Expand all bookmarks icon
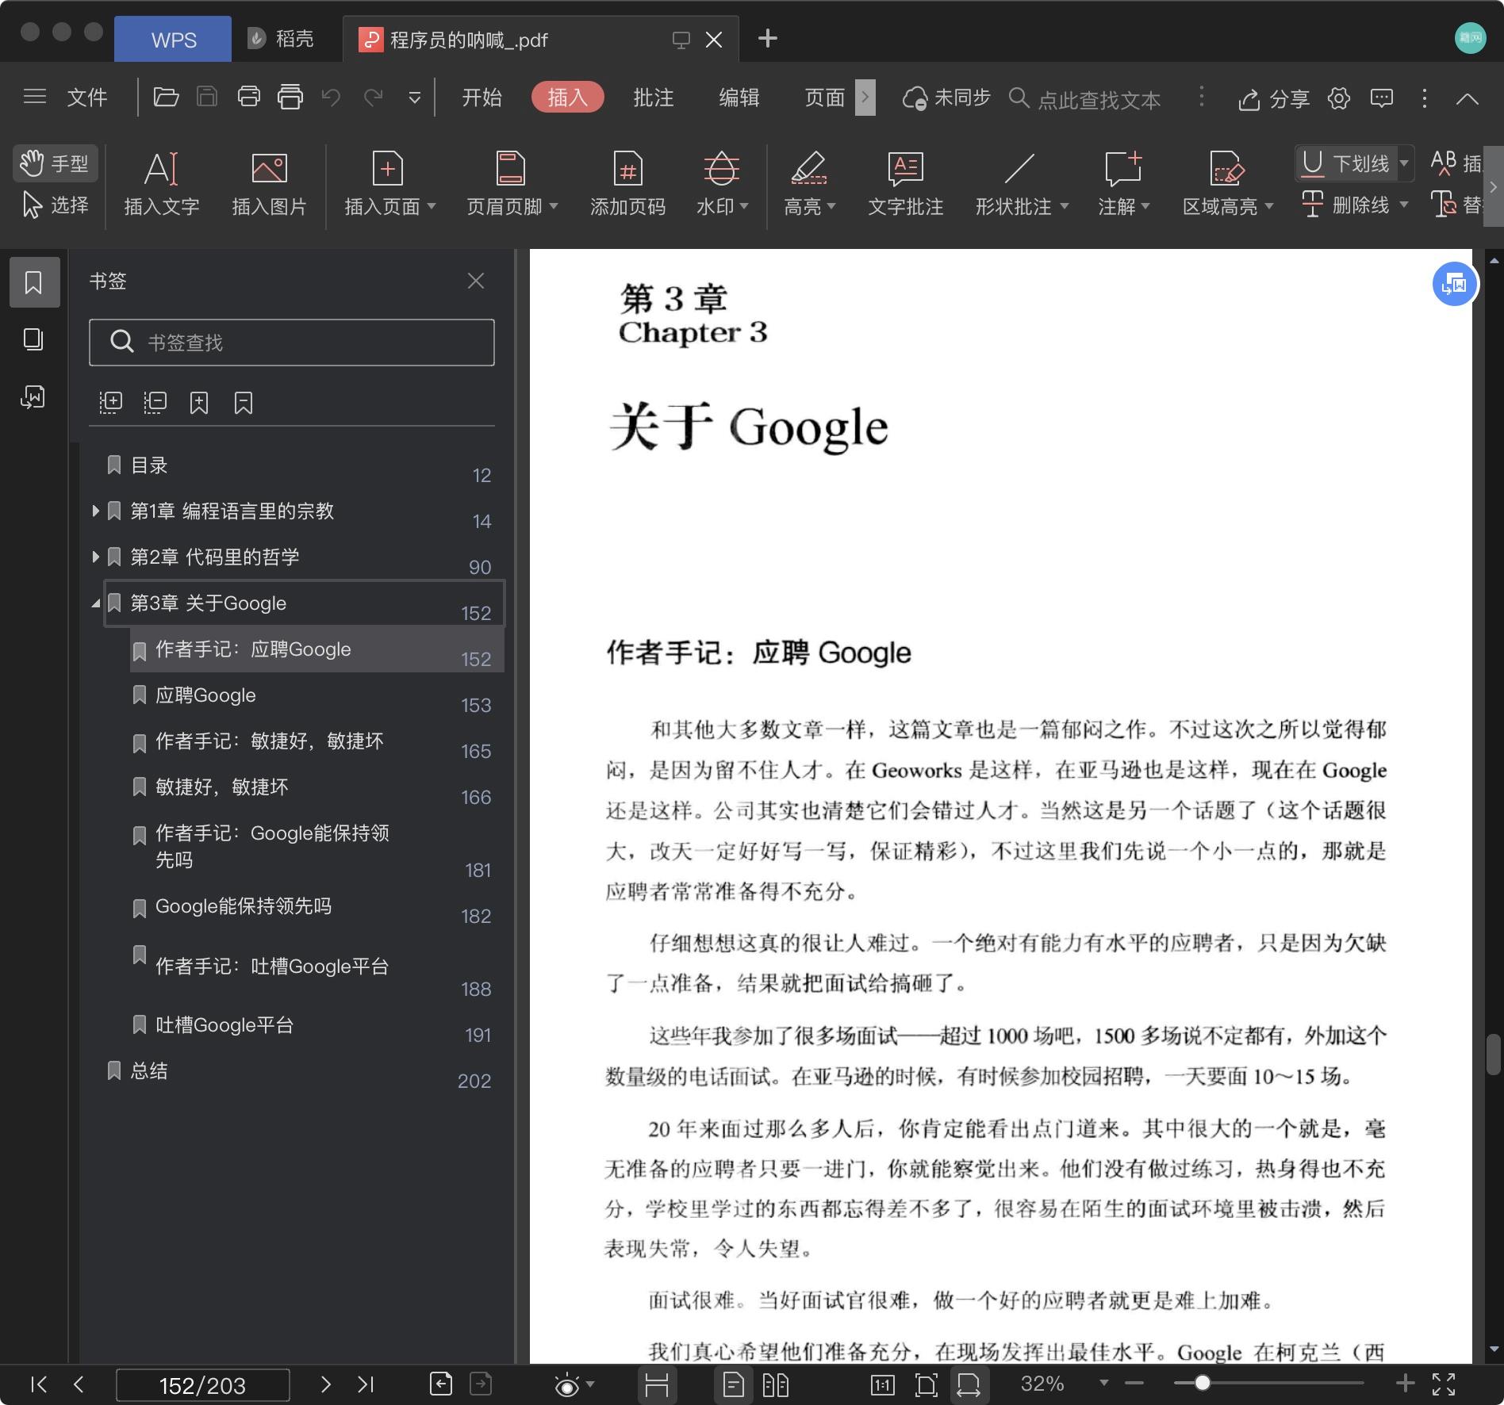Image resolution: width=1504 pixels, height=1405 pixels. [110, 403]
